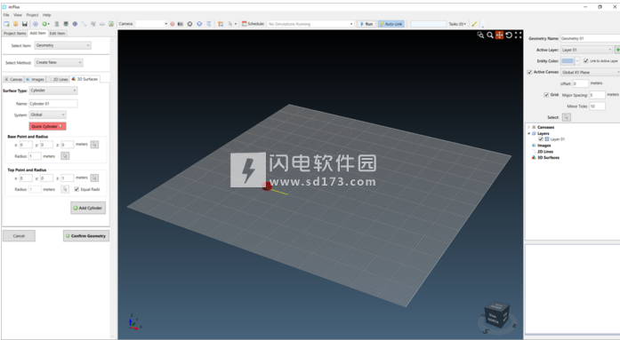Toggle the Link to Active Layer checkbox

click(586, 60)
